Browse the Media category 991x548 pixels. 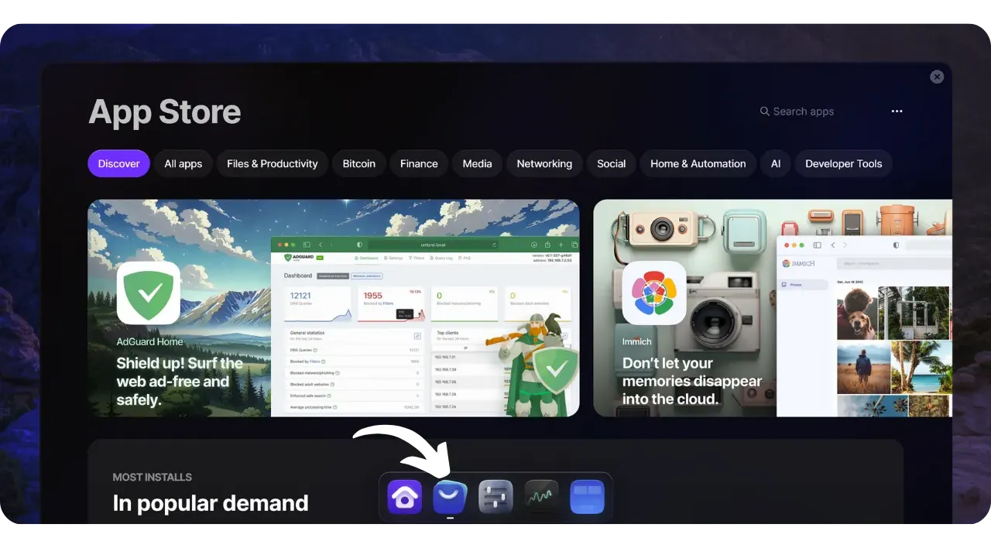(x=477, y=163)
